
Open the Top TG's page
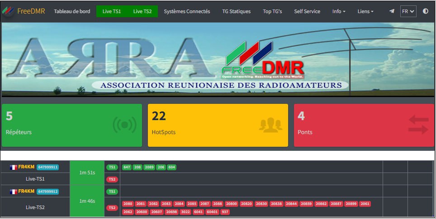pyautogui.click(x=272, y=11)
